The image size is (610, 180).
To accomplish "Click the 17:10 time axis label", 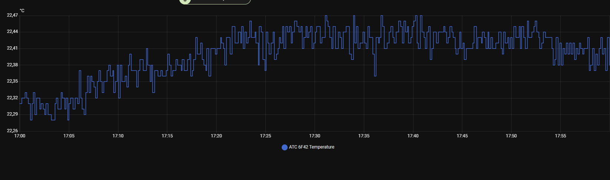I will click(118, 136).
